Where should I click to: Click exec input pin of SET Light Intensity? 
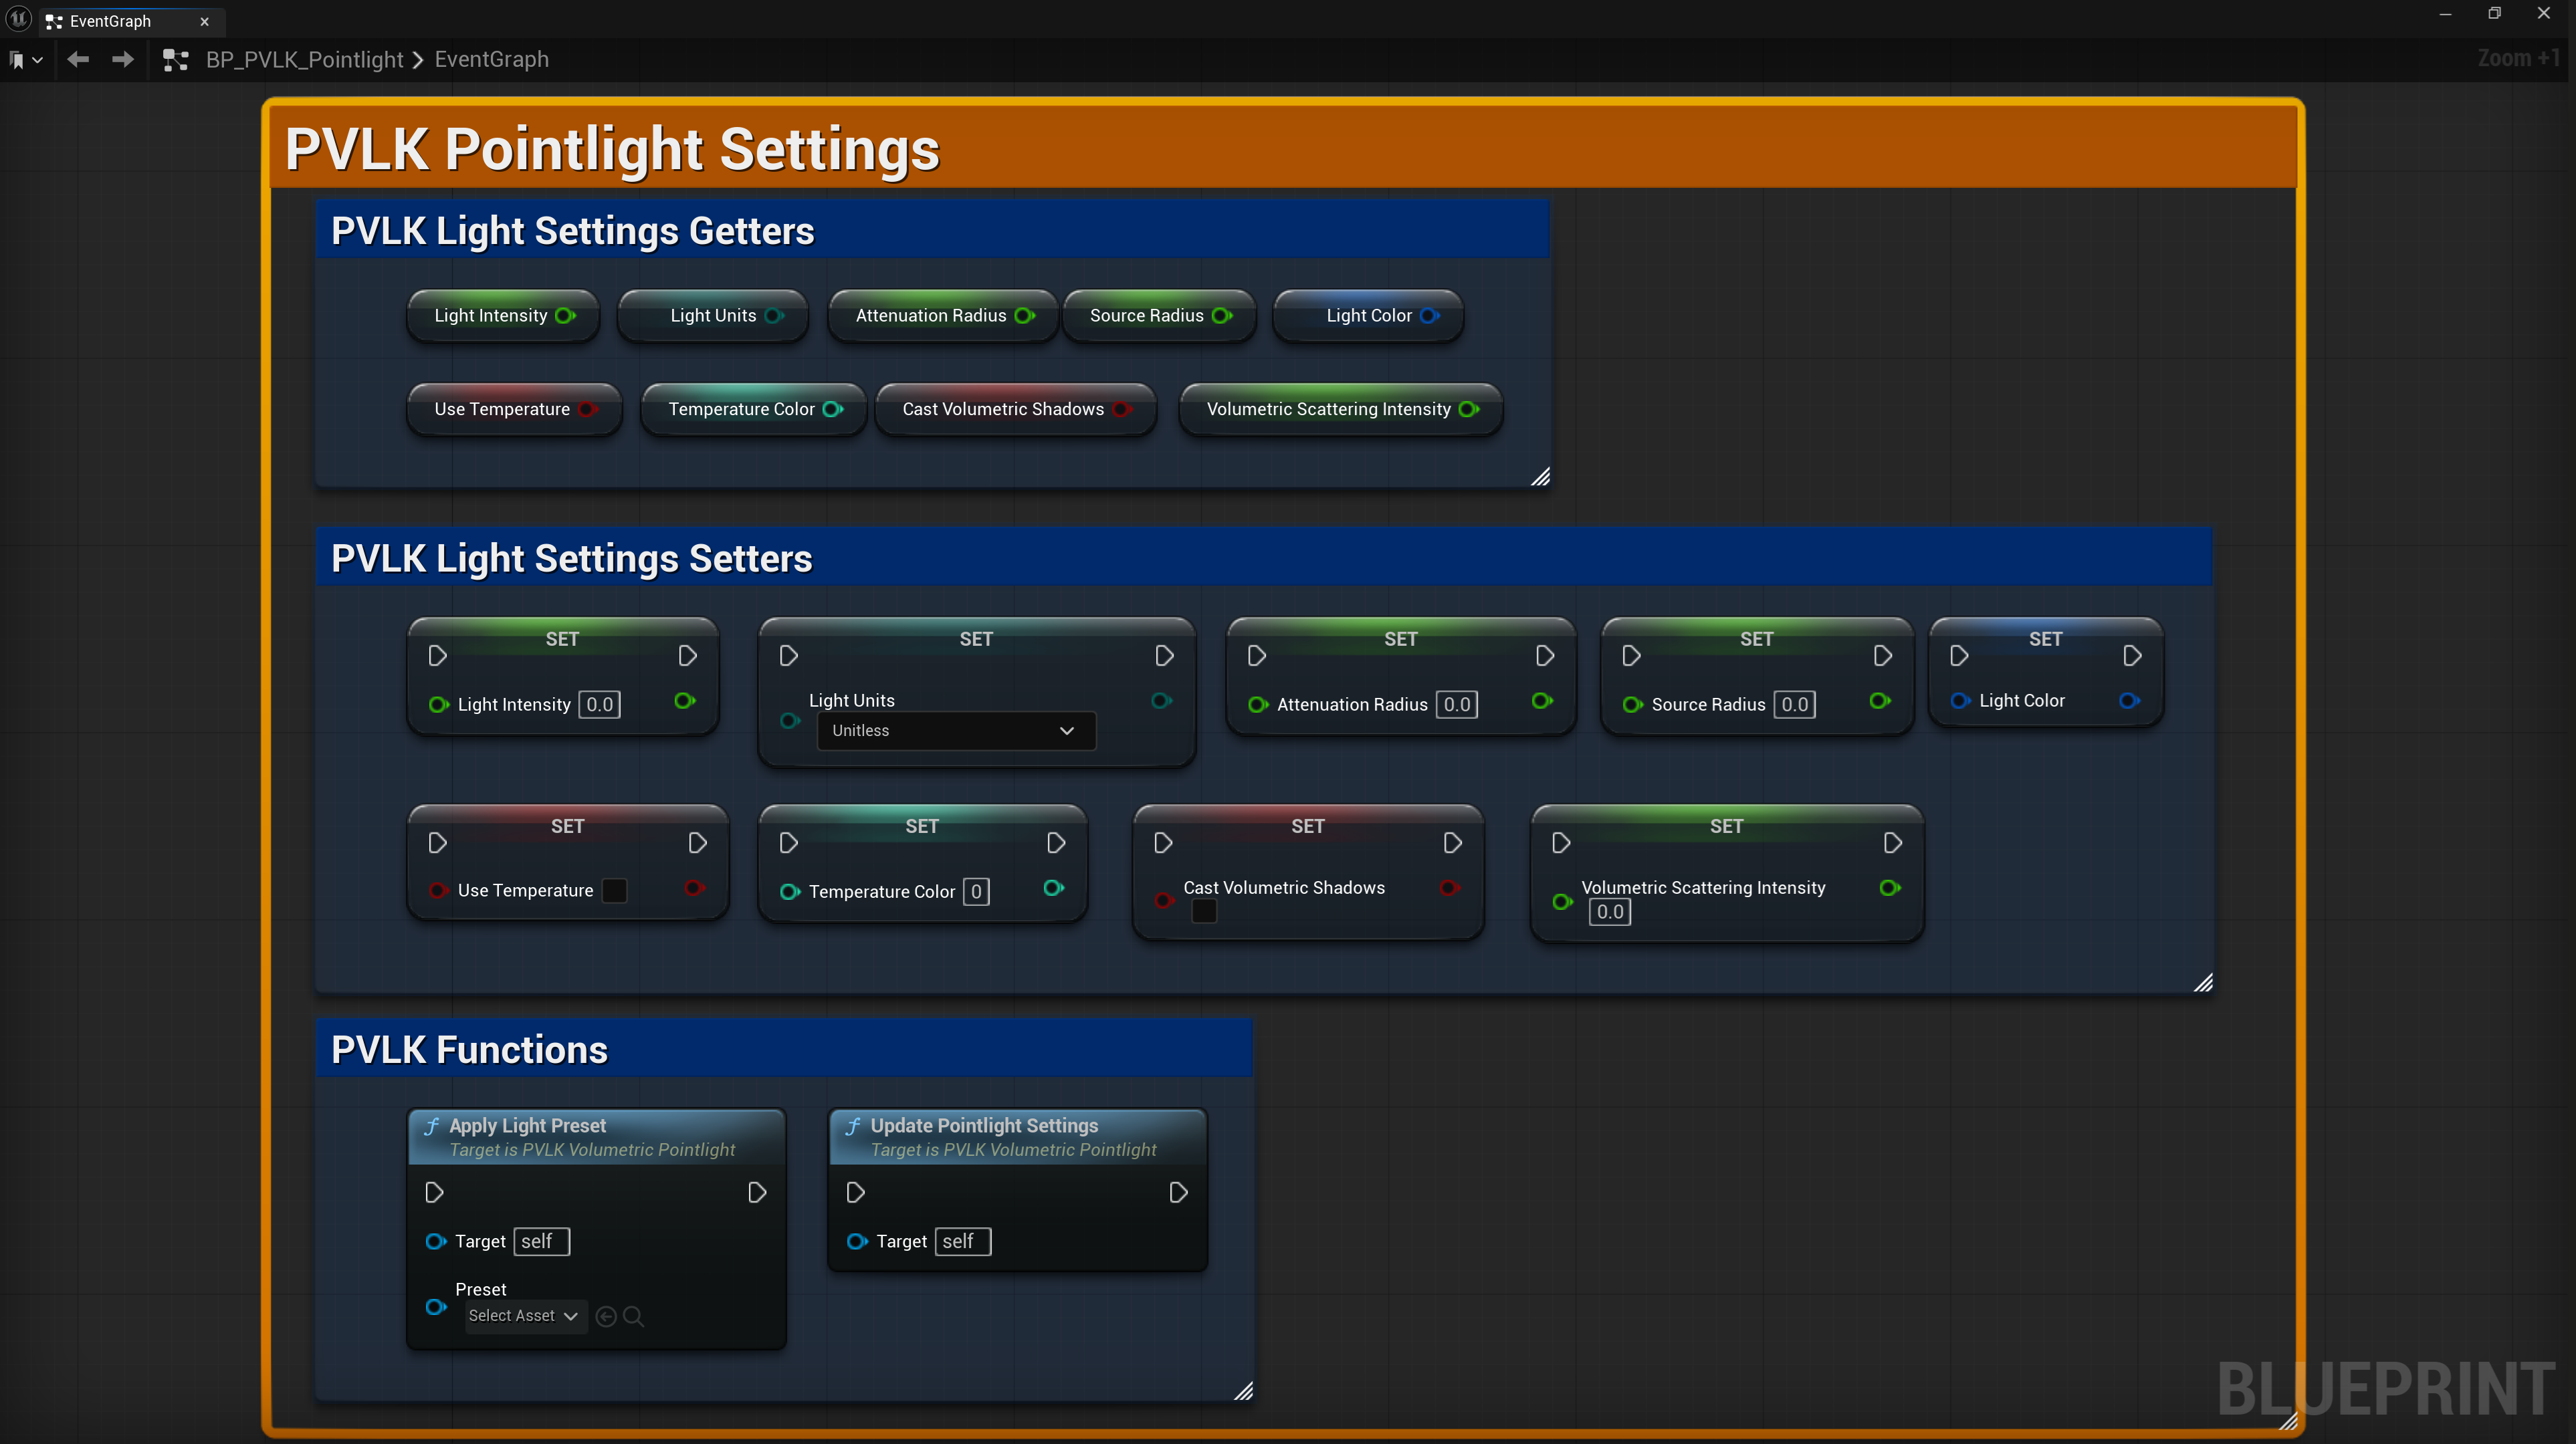[x=437, y=656]
